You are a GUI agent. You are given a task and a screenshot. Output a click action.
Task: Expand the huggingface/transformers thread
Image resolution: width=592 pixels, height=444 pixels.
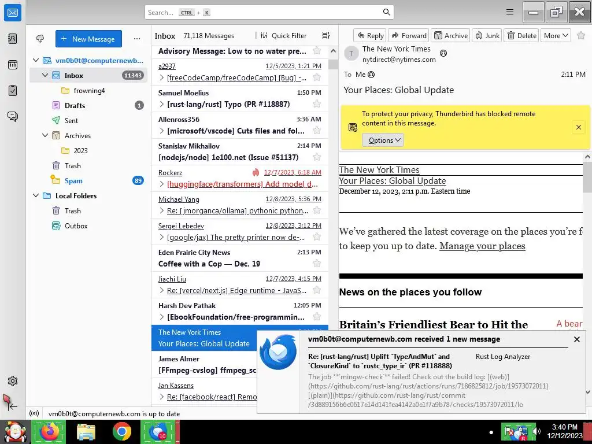(162, 184)
